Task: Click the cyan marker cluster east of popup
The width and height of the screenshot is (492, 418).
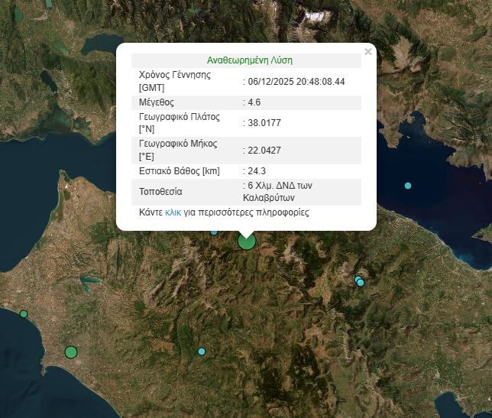Action: [360, 282]
